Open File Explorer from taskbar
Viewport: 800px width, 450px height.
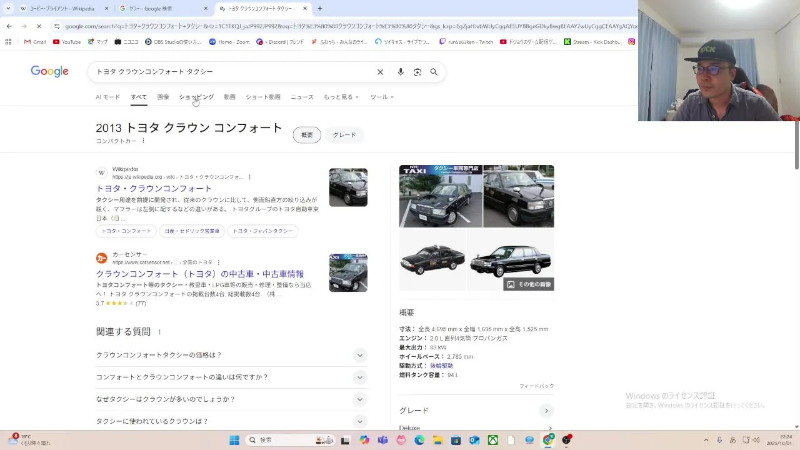437,440
